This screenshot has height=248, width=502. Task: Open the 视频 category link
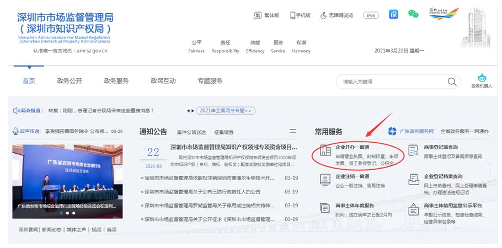pyautogui.click(x=96, y=229)
